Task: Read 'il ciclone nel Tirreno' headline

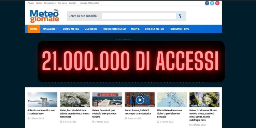Action: (203, 115)
